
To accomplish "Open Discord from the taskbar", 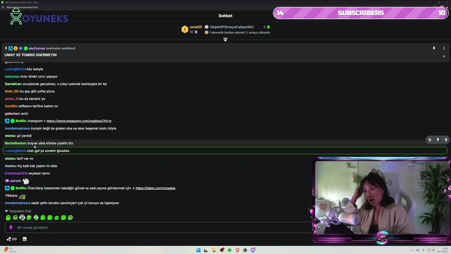I will (x=253, y=250).
